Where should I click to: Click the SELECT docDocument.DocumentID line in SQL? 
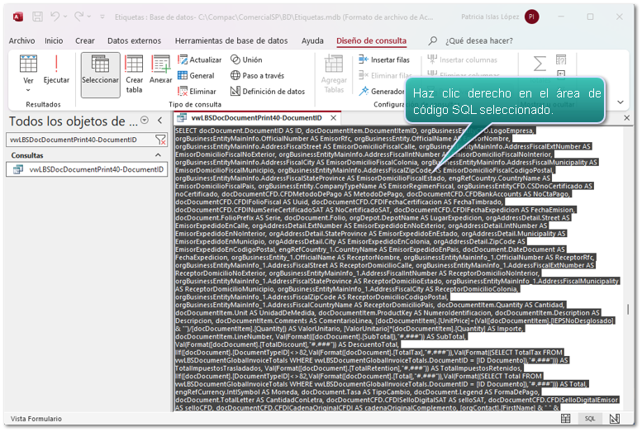(x=354, y=131)
